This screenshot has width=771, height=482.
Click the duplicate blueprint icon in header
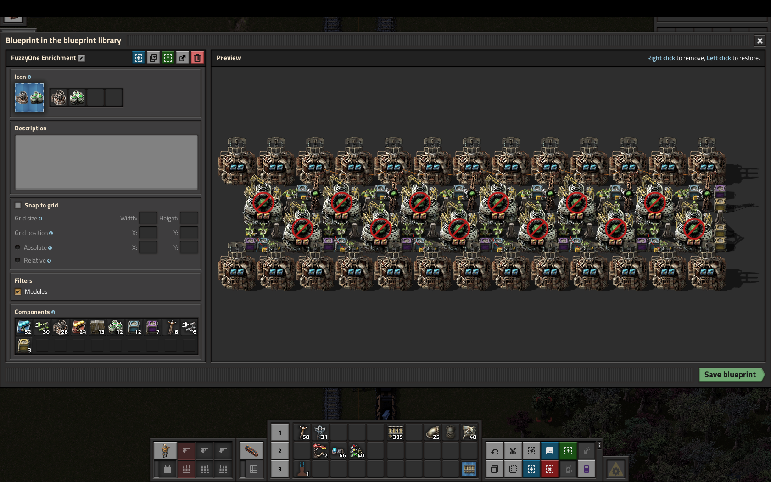(153, 58)
